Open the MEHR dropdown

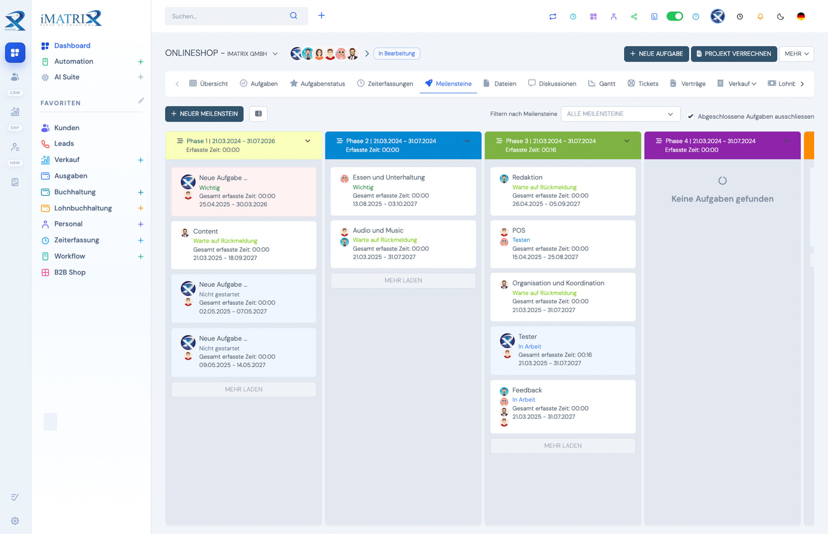click(x=796, y=54)
